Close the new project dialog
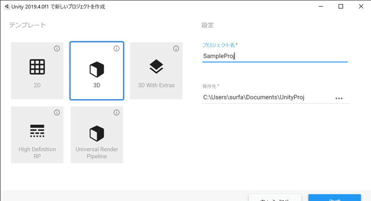Viewport: 371px width, 201px height. pyautogui.click(x=361, y=6)
